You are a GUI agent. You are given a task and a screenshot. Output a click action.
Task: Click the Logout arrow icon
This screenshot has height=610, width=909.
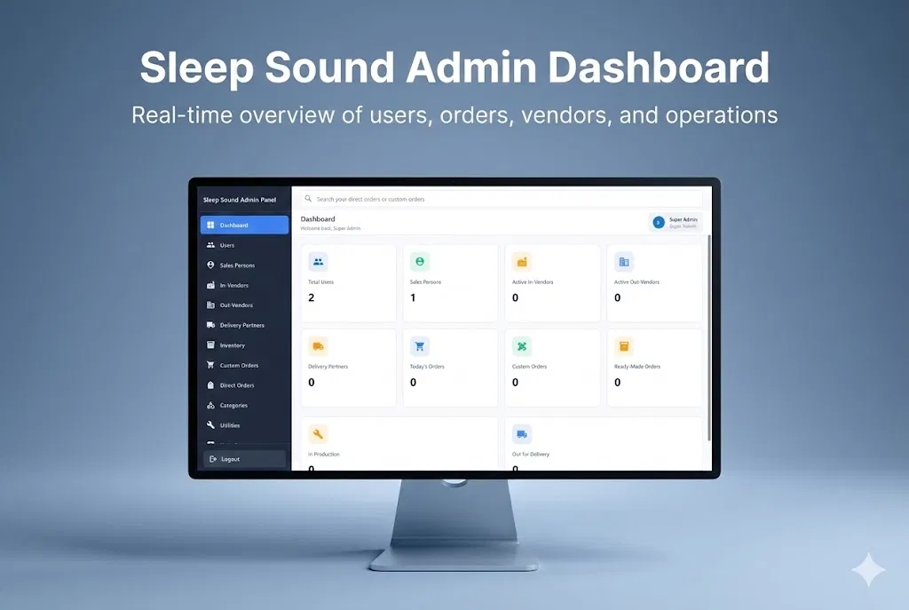click(213, 459)
